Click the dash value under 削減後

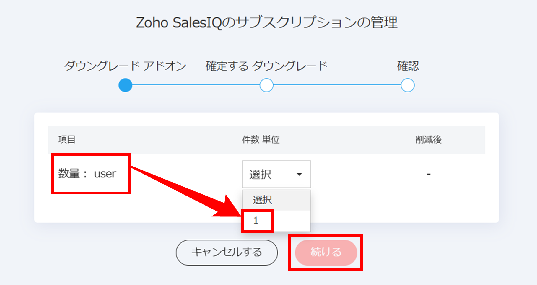(x=428, y=174)
